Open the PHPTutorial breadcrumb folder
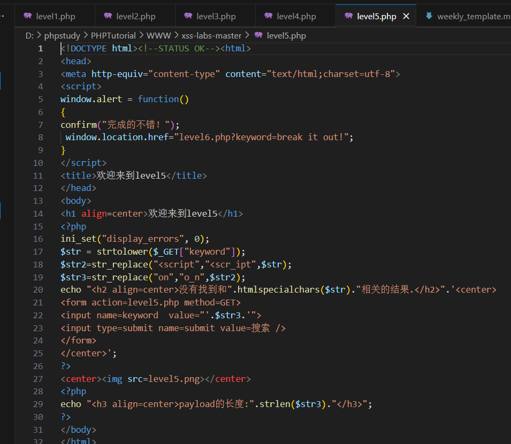 [113, 35]
